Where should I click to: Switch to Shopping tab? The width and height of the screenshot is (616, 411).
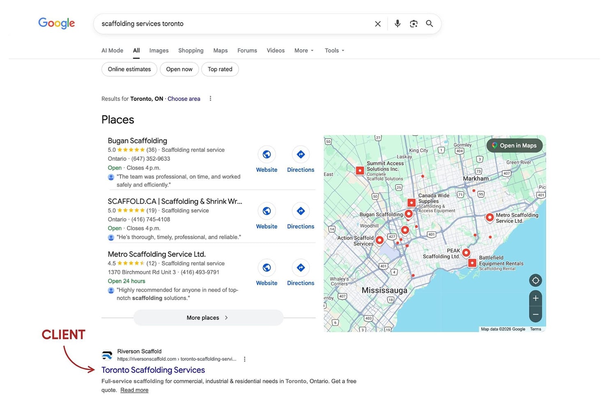pos(191,51)
